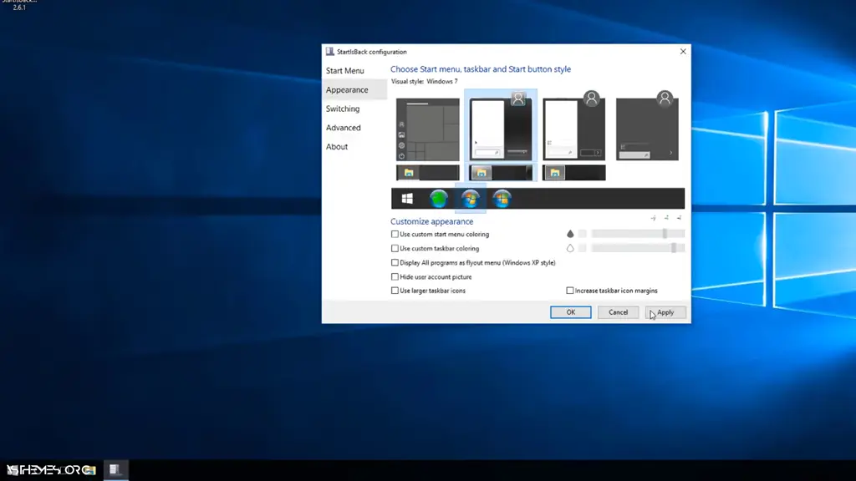Choose the green orb Start button style
Screen dimensions: 856x481
[438, 198]
